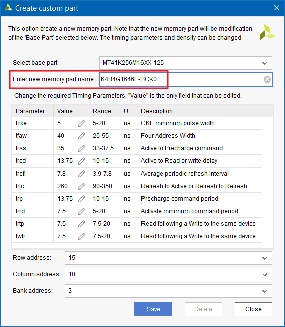Edit the tfaw value with pencil icon
The width and height of the screenshot is (285, 327).
[82, 136]
